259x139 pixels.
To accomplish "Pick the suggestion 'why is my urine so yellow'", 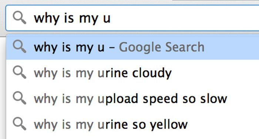I will click(132, 124).
